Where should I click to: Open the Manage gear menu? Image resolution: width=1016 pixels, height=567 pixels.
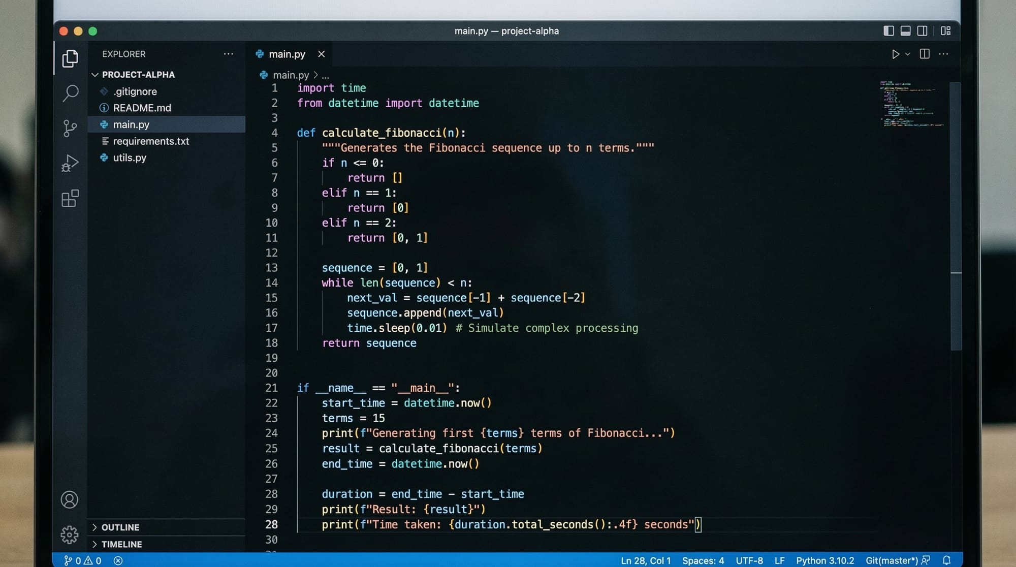pos(70,534)
